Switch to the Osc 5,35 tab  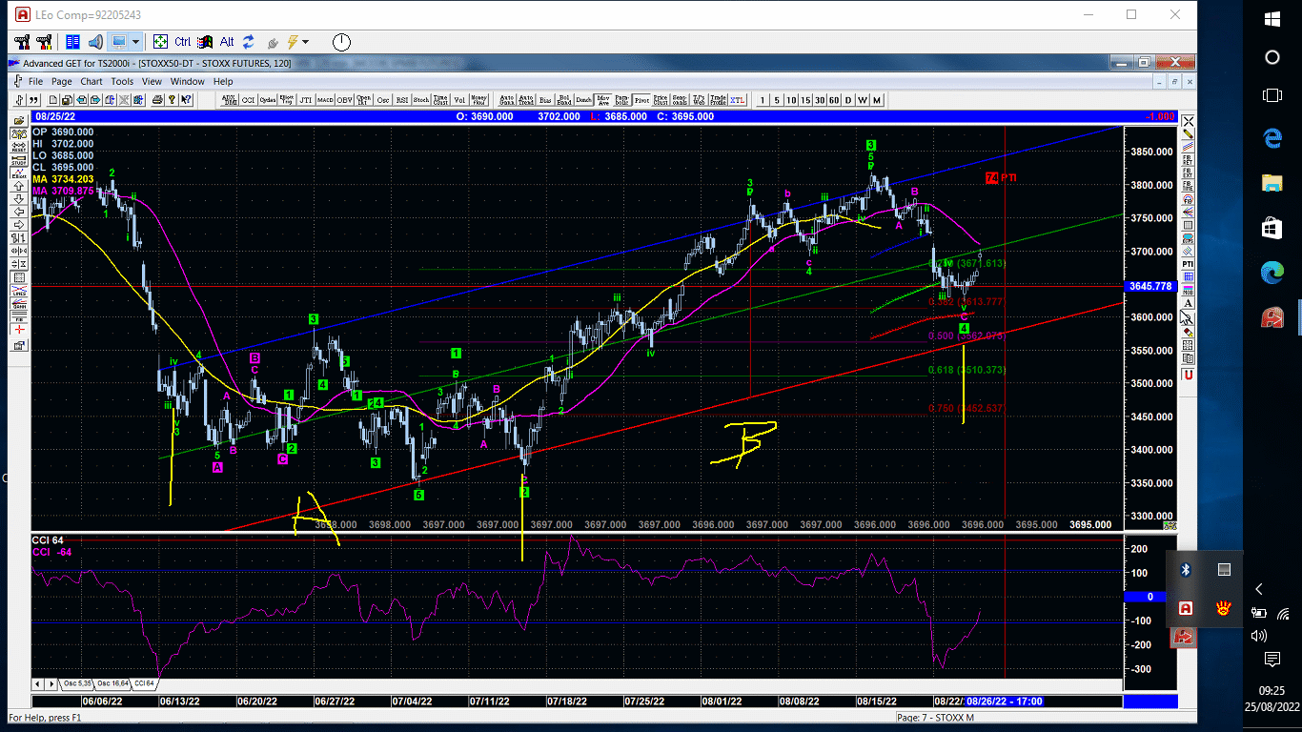[78, 683]
